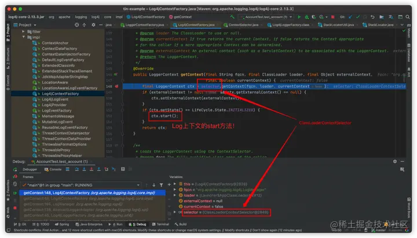Click Git Commit checkmark icon
The width and height of the screenshot is (417, 238).
[358, 17]
